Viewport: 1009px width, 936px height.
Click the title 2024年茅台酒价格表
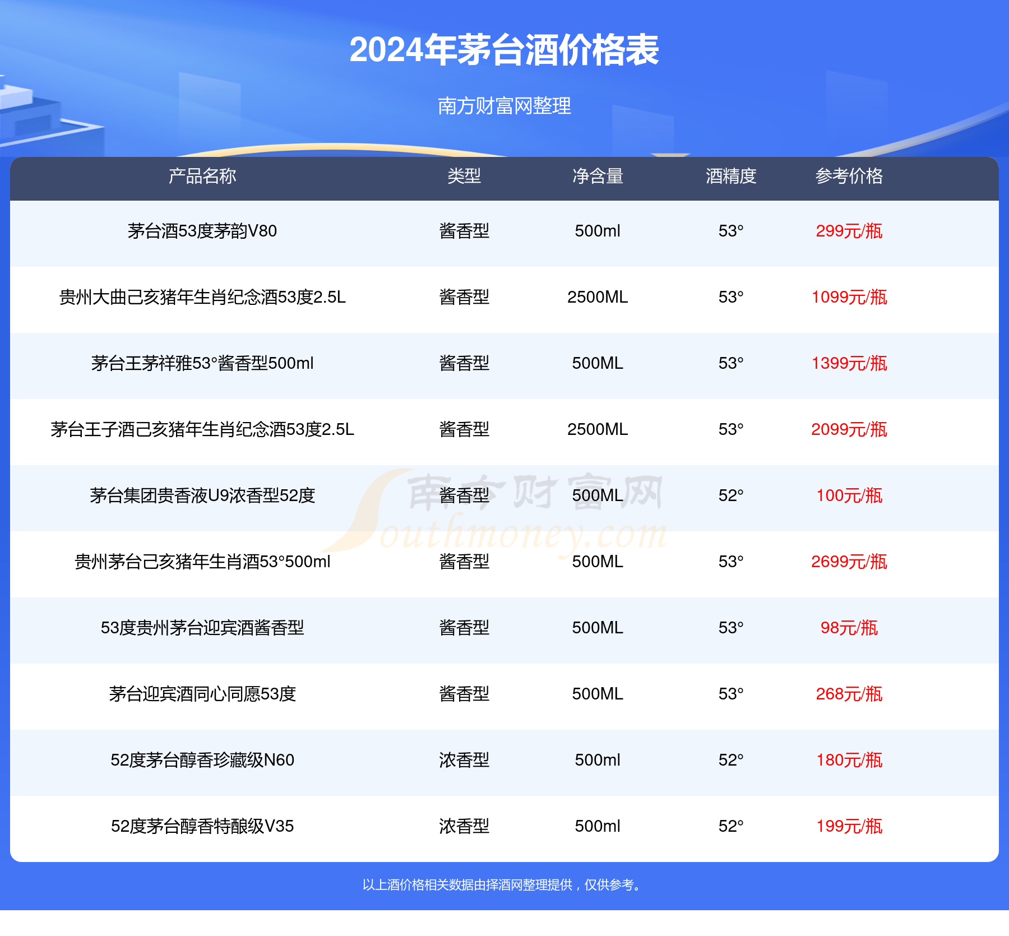point(504,50)
